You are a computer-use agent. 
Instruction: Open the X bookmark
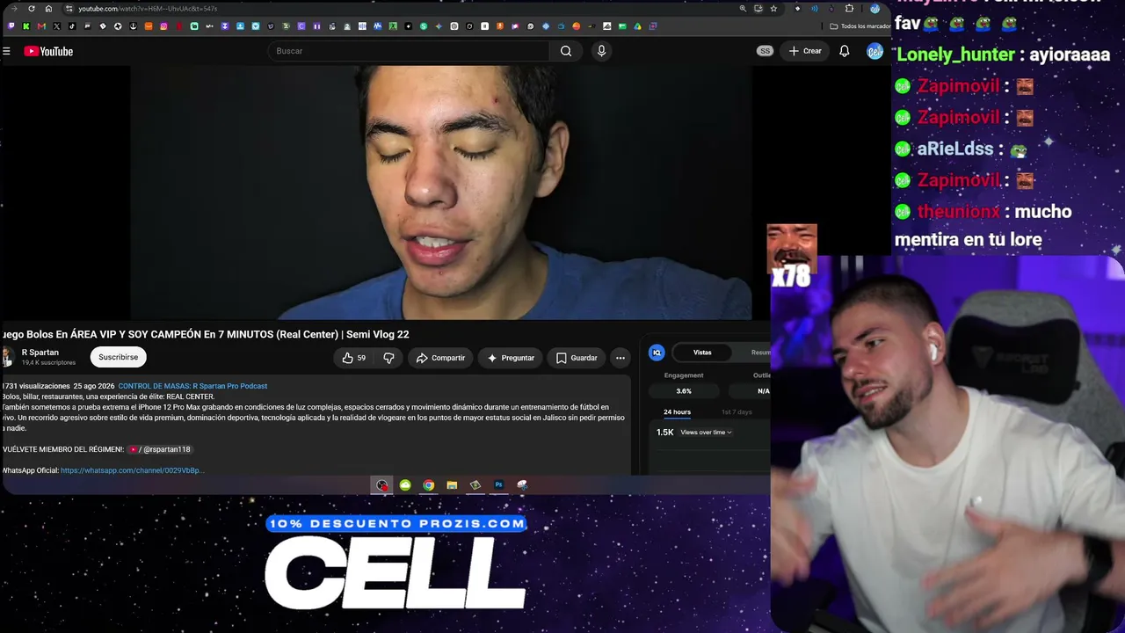click(57, 26)
